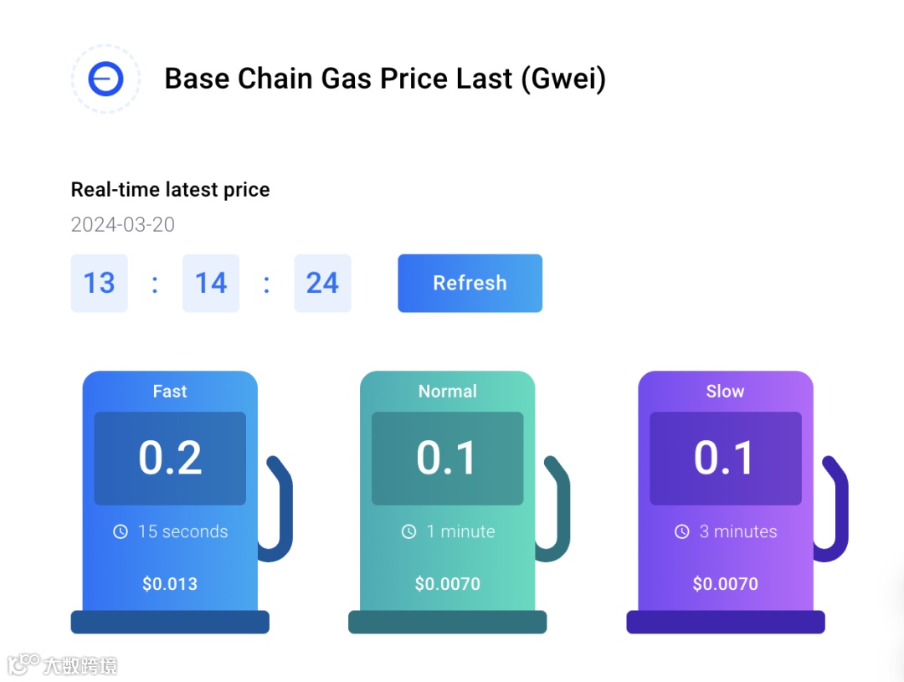Screen dimensions: 904x682
Task: Click the 0.2 Gwei Fast price display
Action: coord(170,458)
